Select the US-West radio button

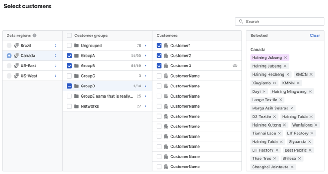click(9, 76)
